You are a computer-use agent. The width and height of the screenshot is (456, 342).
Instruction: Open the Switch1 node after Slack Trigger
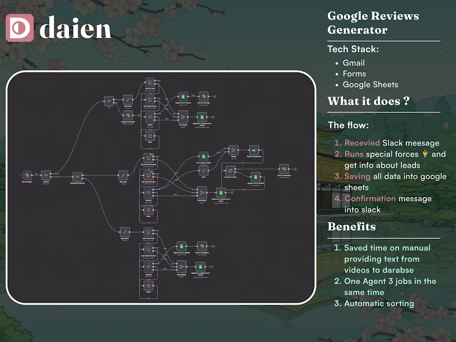pyautogui.click(x=46, y=175)
